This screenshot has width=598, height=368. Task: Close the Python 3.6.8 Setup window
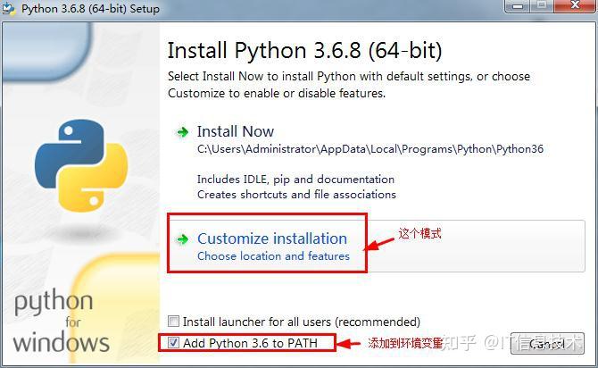click(x=575, y=6)
